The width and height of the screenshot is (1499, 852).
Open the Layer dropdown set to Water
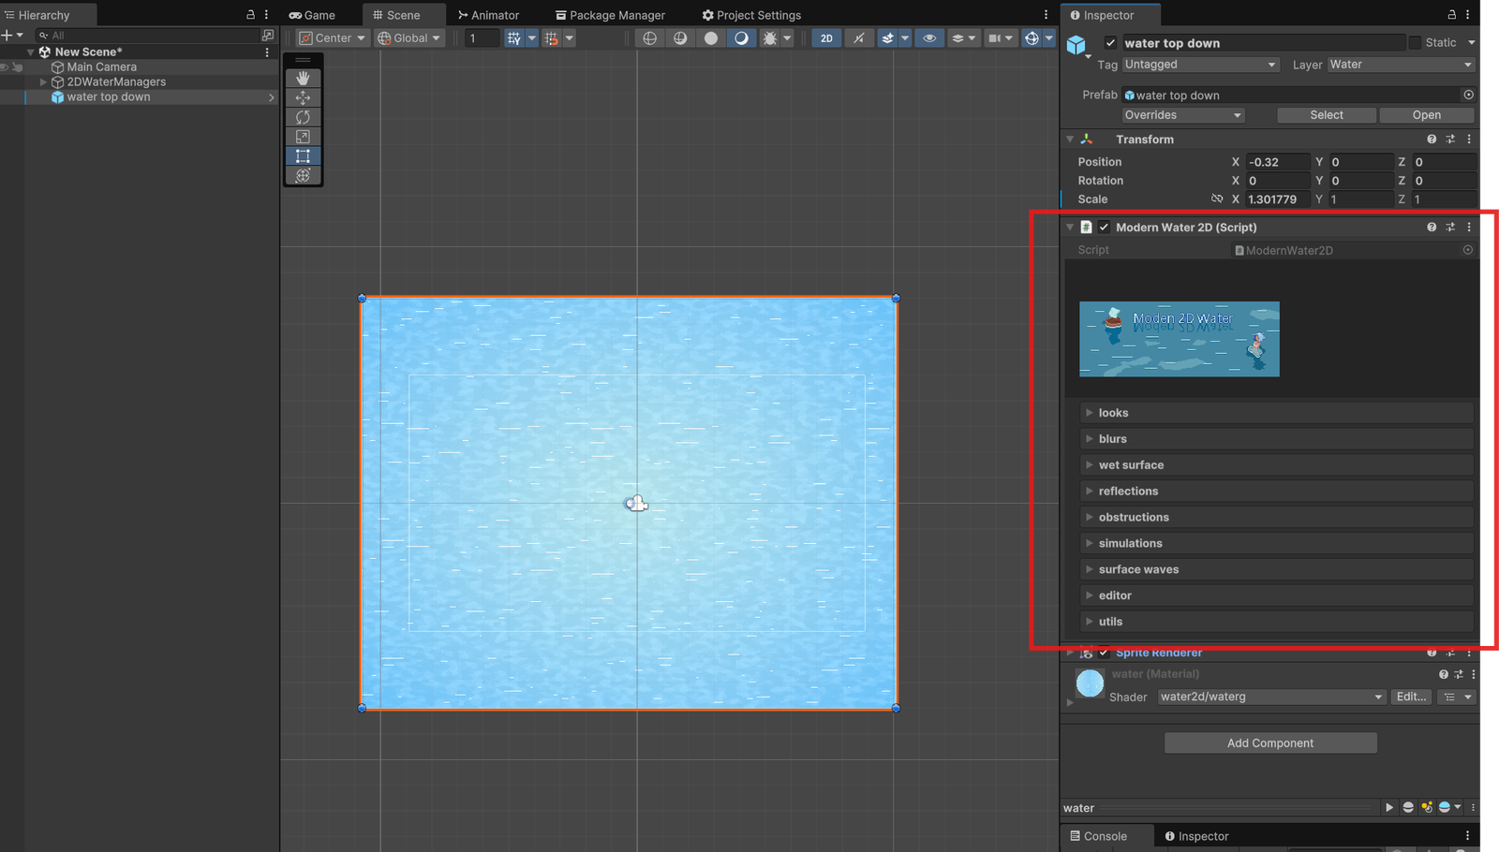pyautogui.click(x=1401, y=65)
